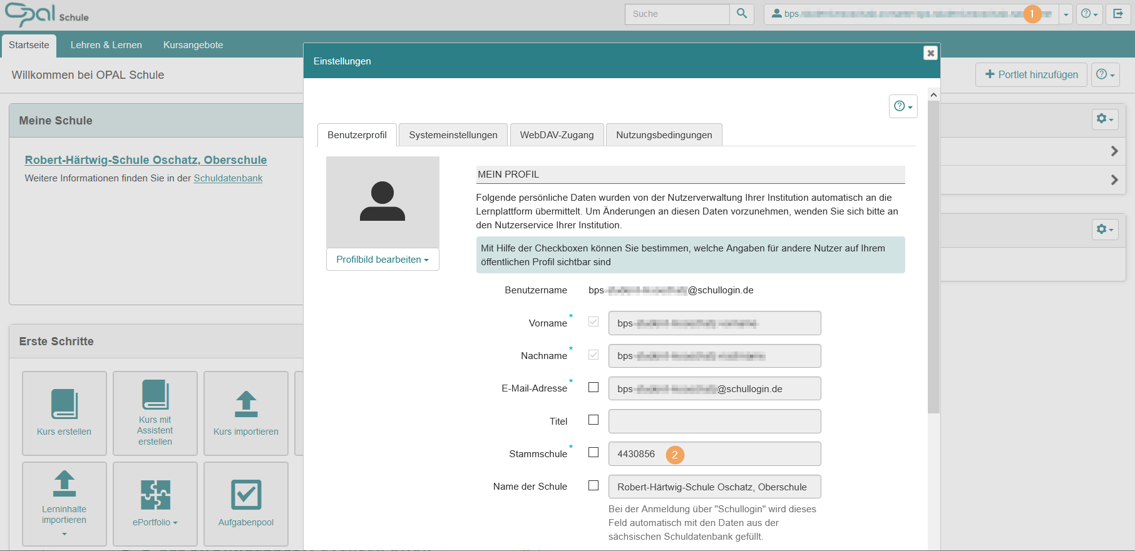1135x551 pixels.
Task: Click the Kurs importieren upload icon
Action: (246, 403)
